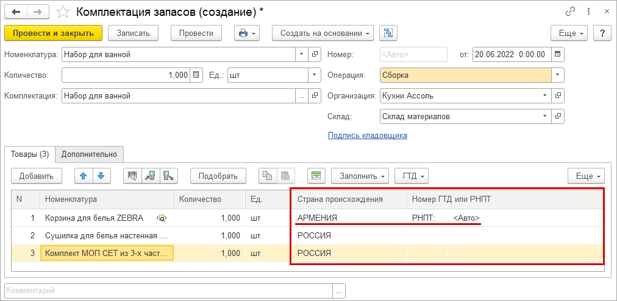
Task: Open the calendar date picker
Action: point(558,54)
